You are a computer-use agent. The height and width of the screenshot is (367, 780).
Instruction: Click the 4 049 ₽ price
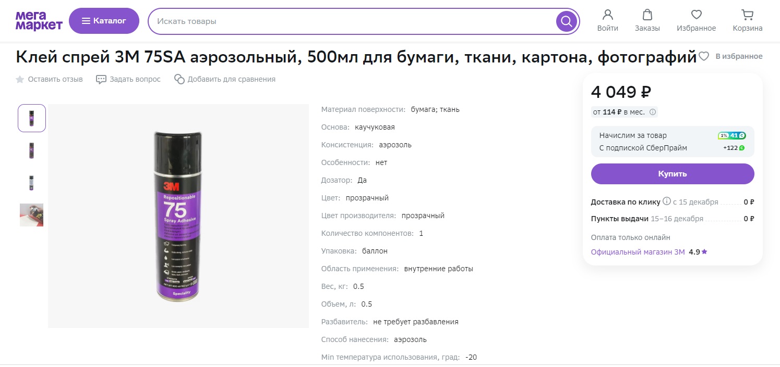coord(621,92)
